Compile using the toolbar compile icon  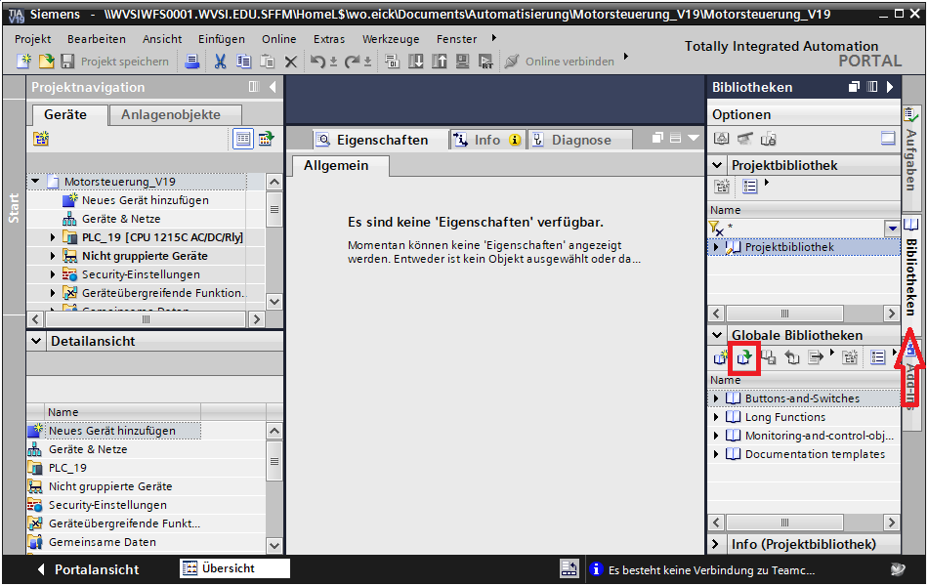pyautogui.click(x=392, y=61)
